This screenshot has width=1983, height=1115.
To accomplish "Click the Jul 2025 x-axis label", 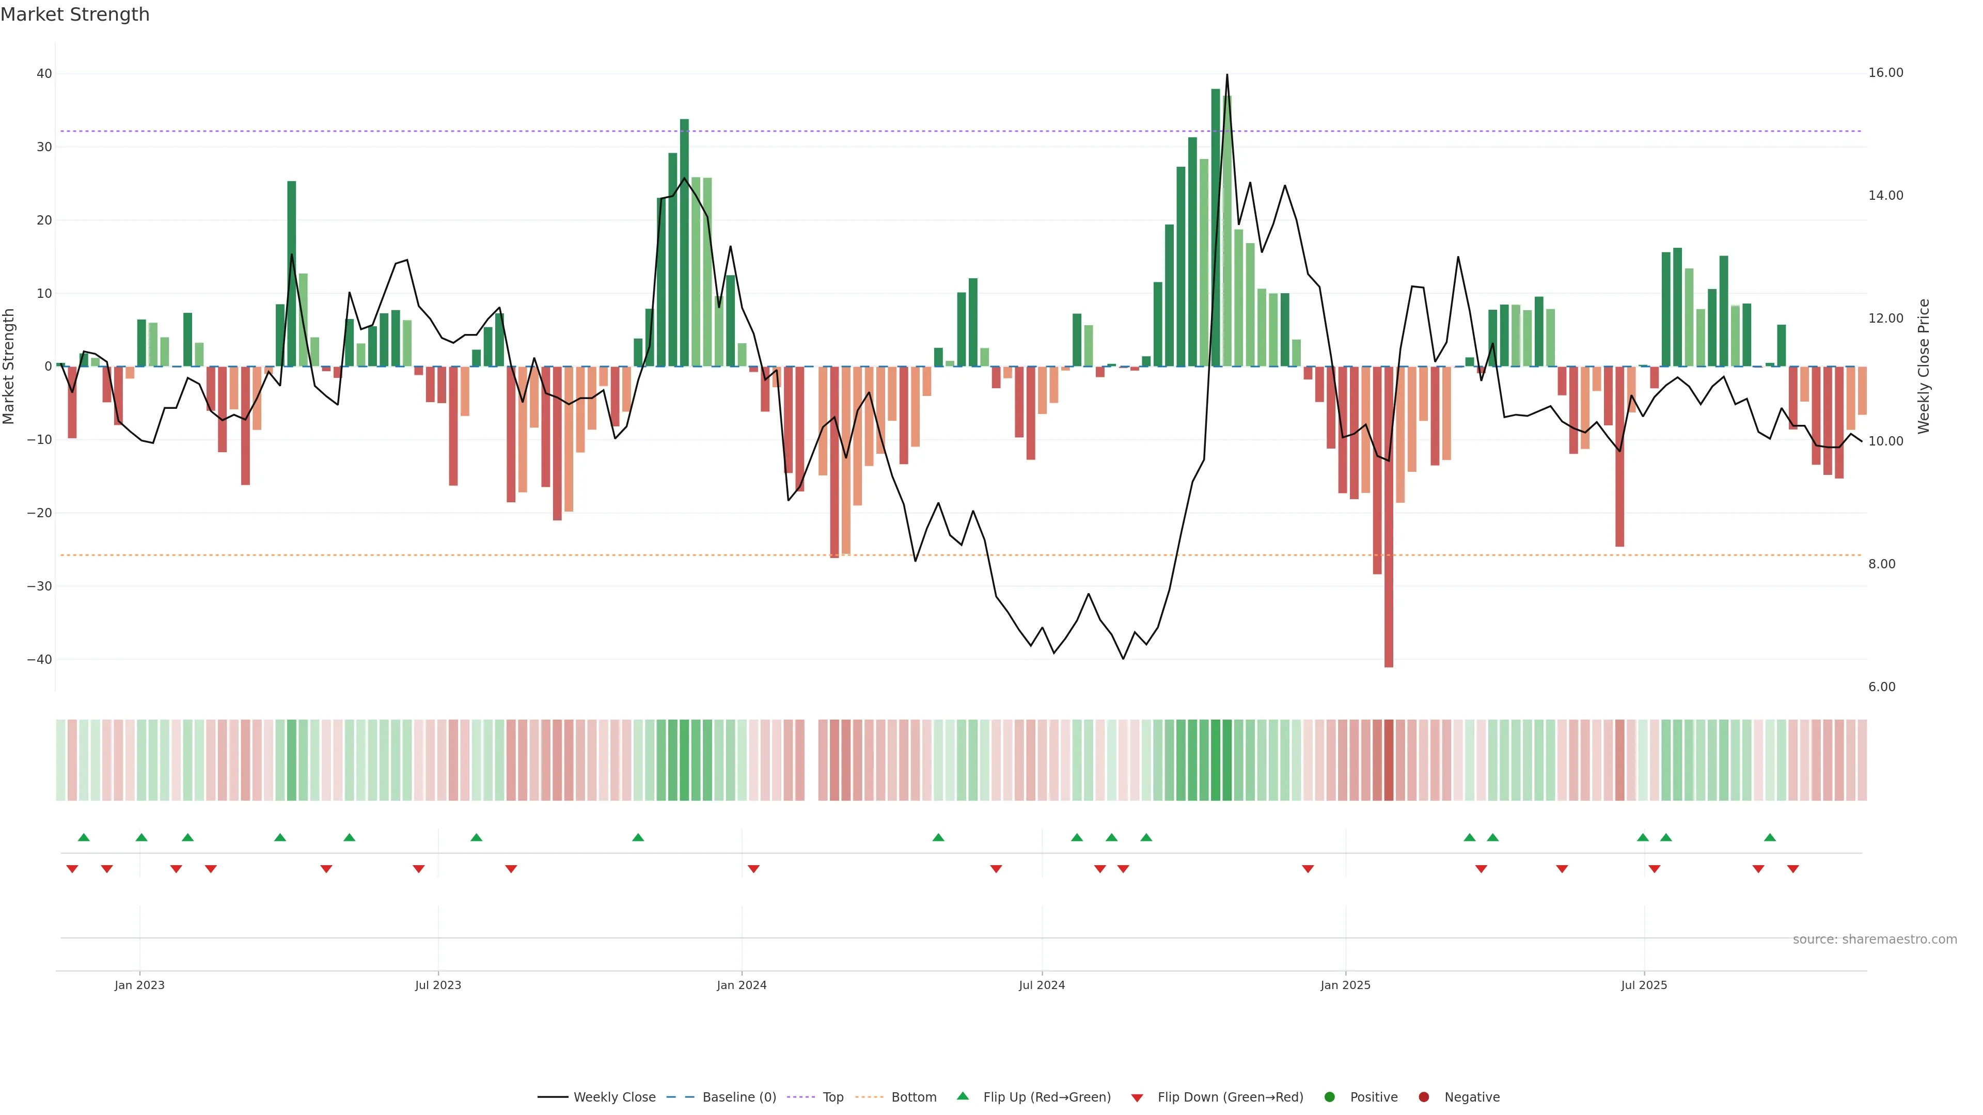I will tap(1644, 985).
